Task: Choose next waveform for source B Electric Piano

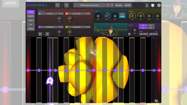Action: point(89,14)
